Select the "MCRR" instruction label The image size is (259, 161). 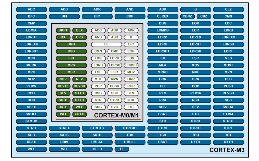31,65
